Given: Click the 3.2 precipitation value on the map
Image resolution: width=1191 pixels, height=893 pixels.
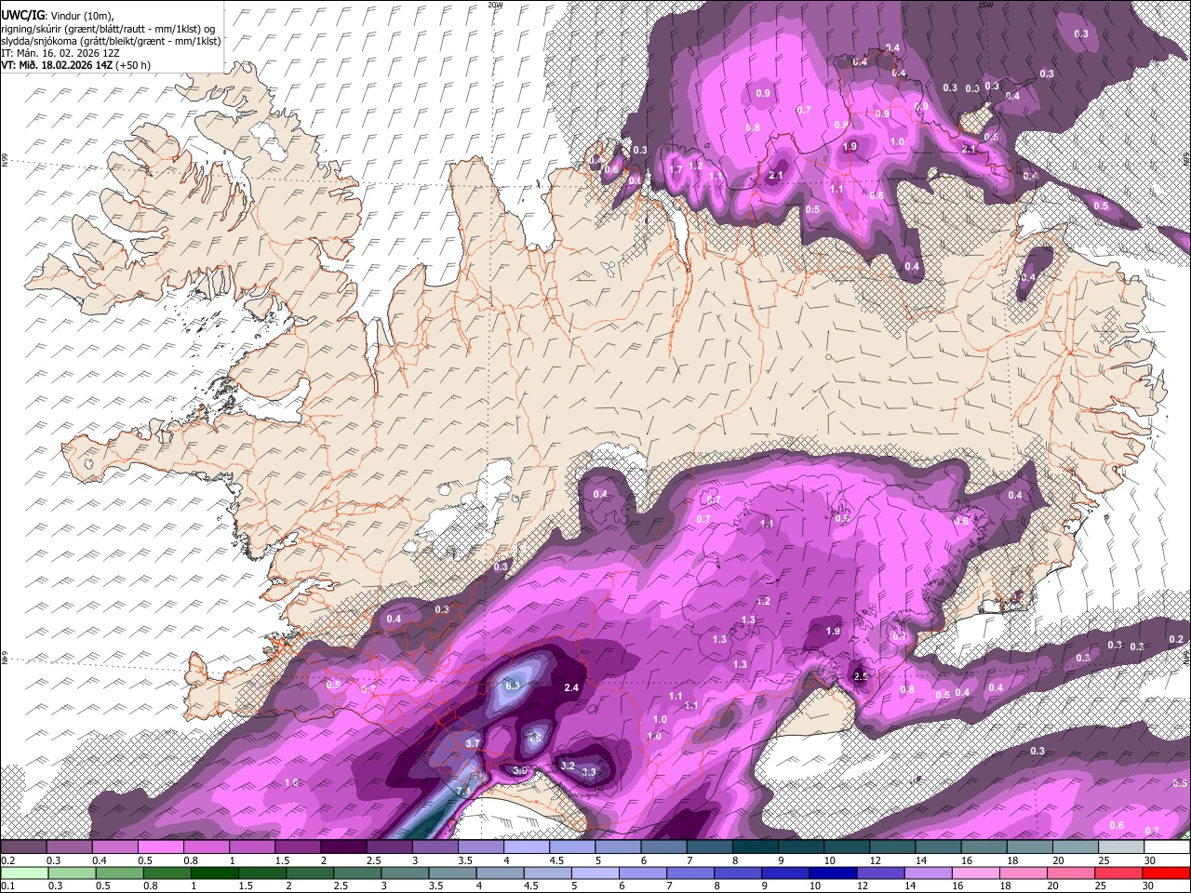Looking at the screenshot, I should (x=568, y=765).
